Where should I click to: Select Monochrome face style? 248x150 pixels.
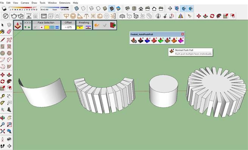click(118, 8)
